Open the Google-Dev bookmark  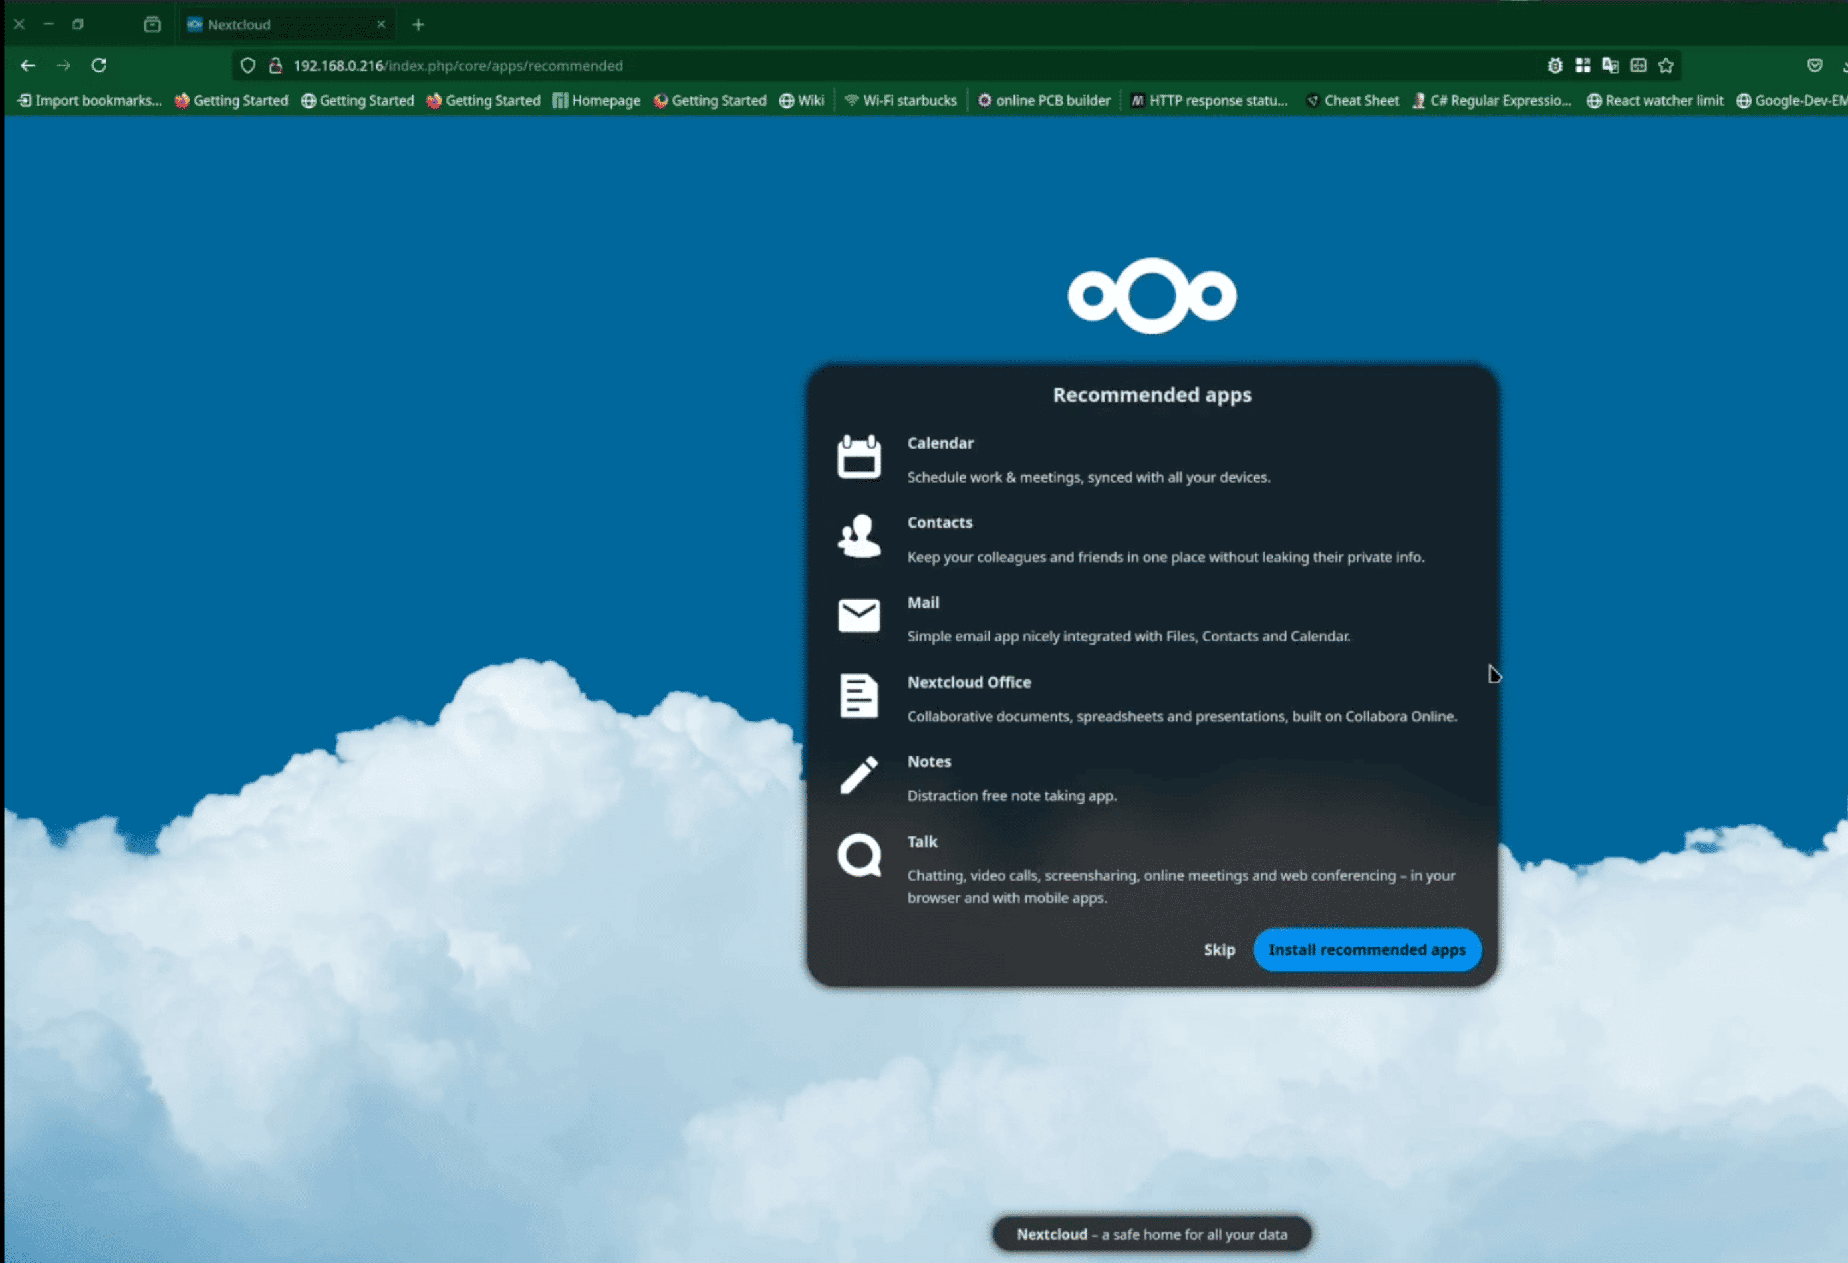(x=1791, y=101)
